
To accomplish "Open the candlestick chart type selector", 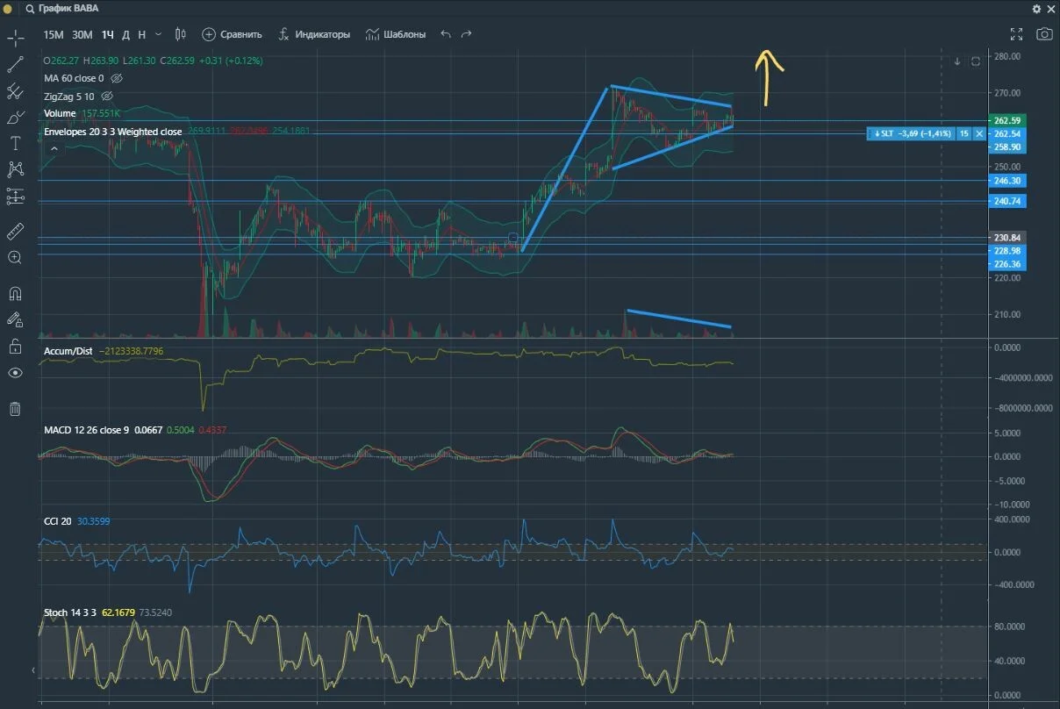I will coord(181,34).
